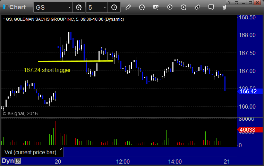Close the Vol study pane
Screen dimensions: 264x166
61,149
